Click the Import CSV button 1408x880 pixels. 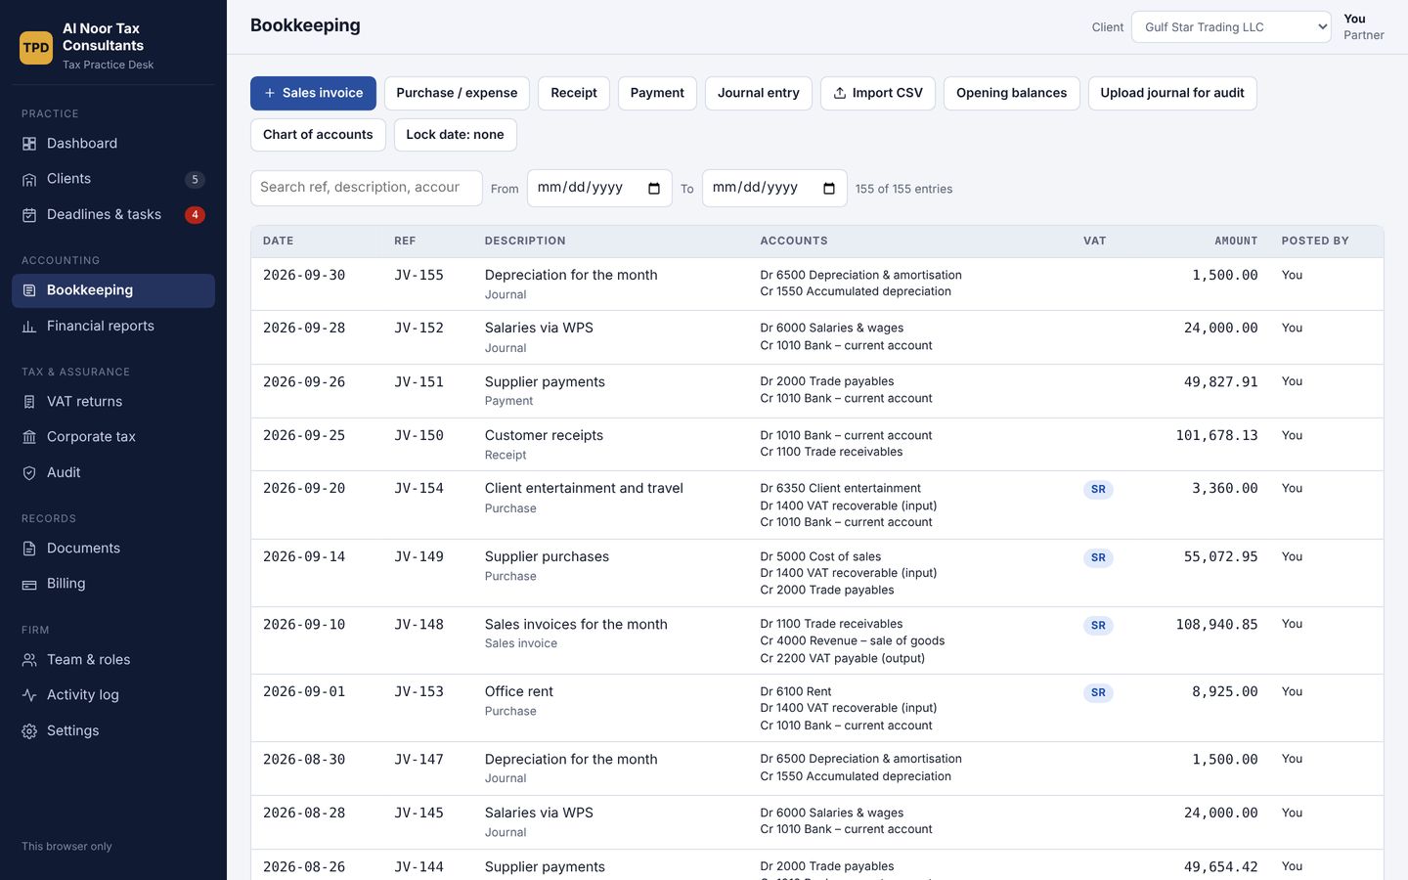pos(878,93)
